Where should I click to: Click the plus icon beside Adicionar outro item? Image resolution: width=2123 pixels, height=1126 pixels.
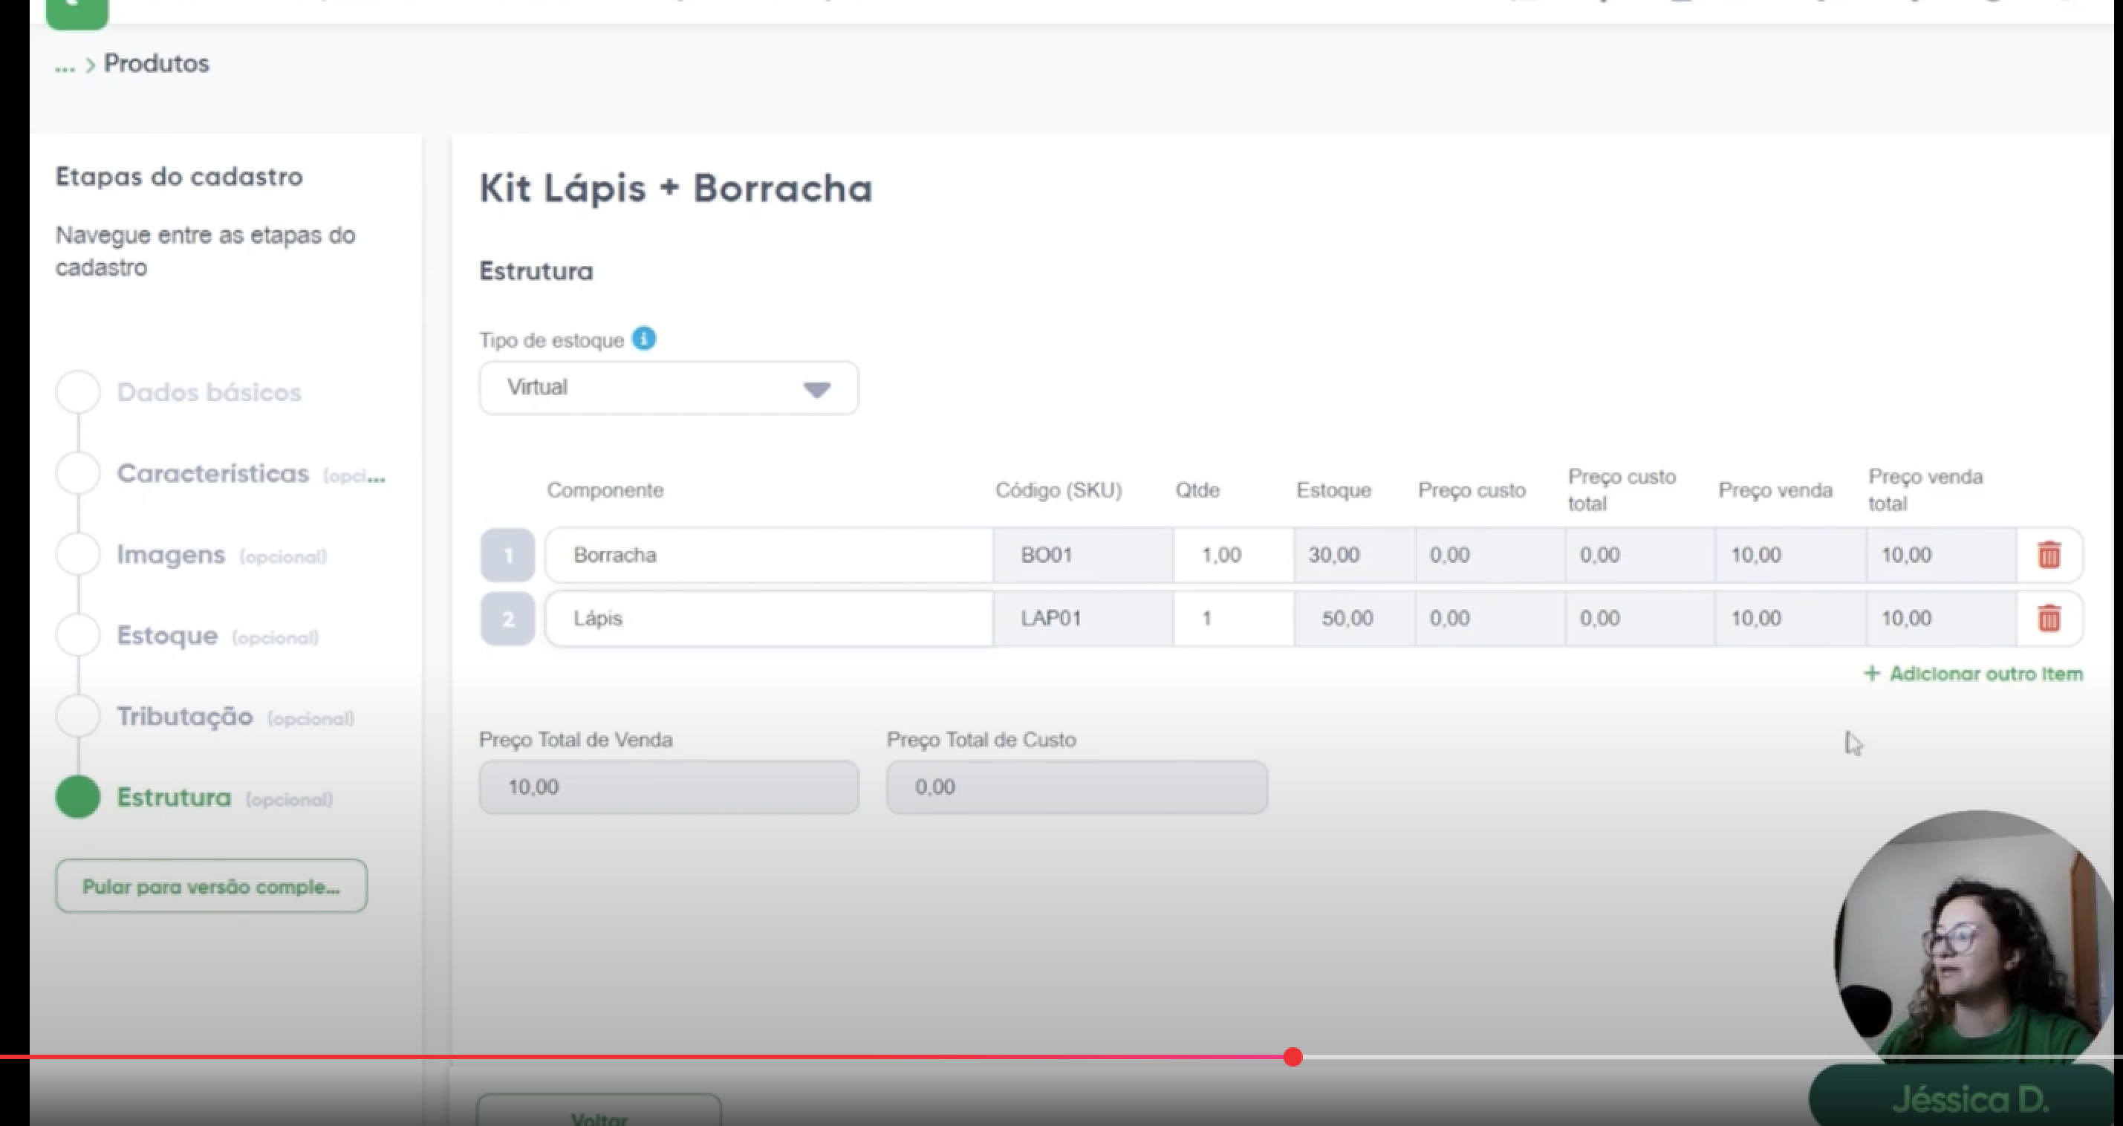pyautogui.click(x=1872, y=674)
